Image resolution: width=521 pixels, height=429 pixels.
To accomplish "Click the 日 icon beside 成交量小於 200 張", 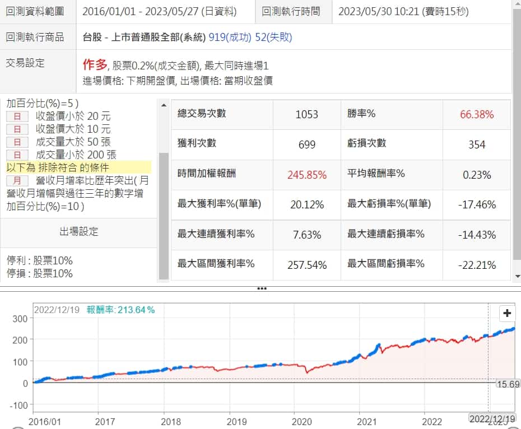I will (17, 155).
